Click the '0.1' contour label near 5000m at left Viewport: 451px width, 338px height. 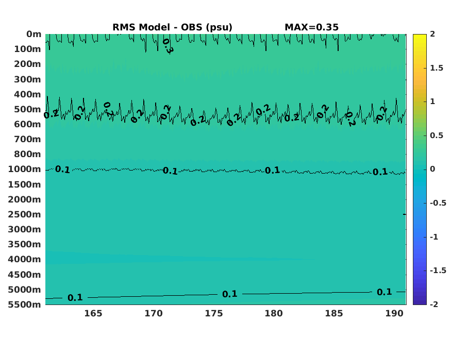tap(75, 298)
